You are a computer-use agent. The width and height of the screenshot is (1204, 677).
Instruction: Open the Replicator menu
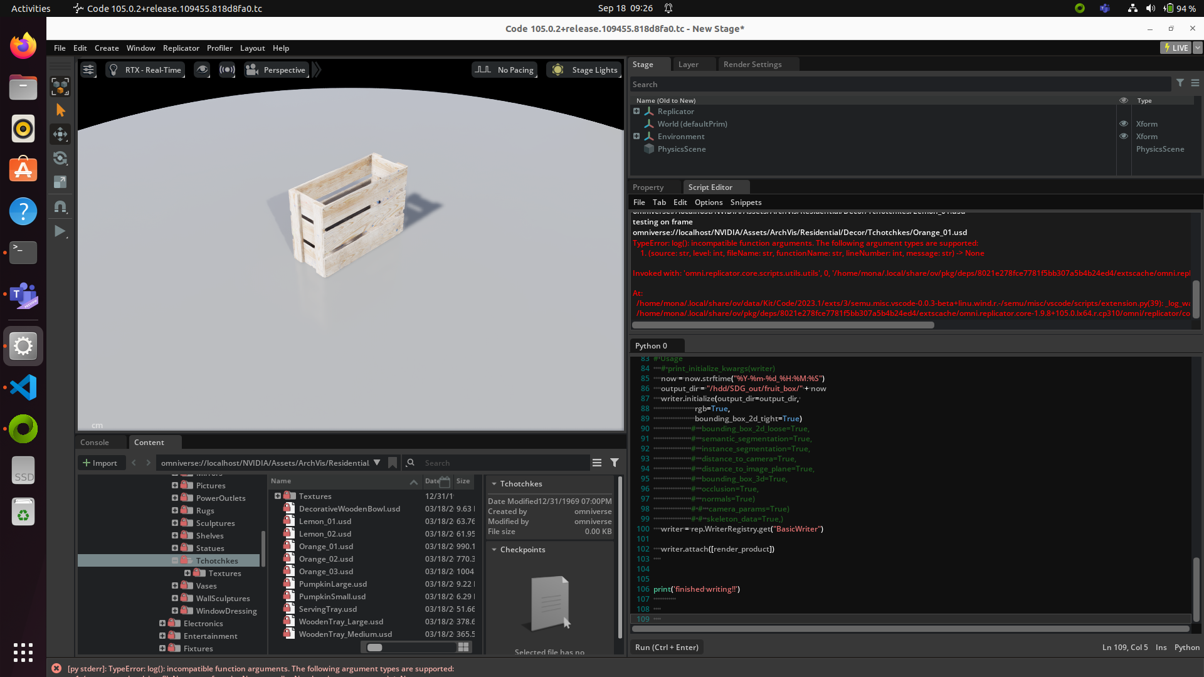click(x=181, y=48)
